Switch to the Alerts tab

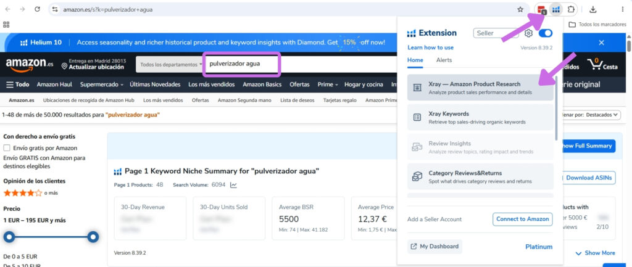[444, 60]
